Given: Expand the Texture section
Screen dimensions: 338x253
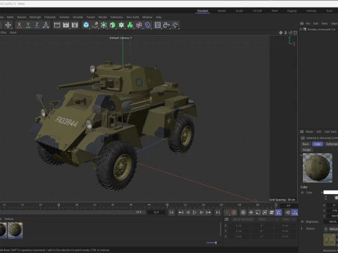Looking at the screenshot, I should 302,228.
